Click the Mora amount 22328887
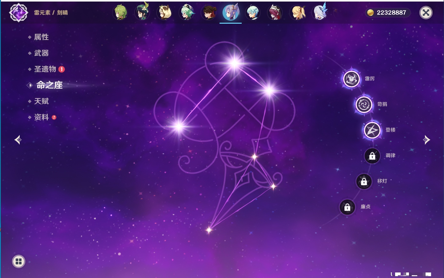Image resolution: width=444 pixels, height=278 pixels. pyautogui.click(x=391, y=13)
